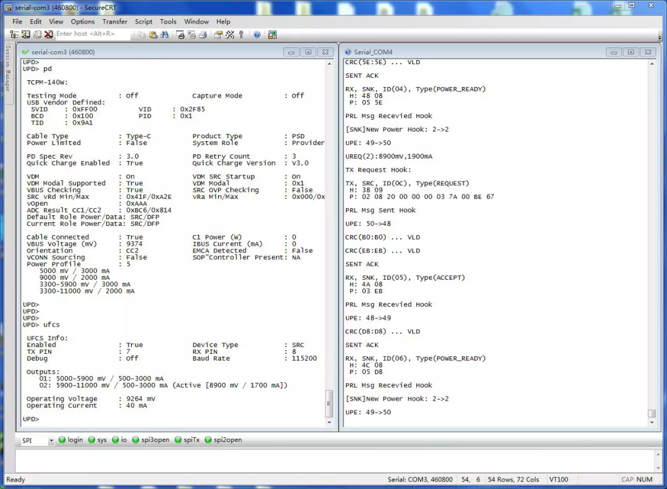Screen dimensions: 667x489
Task: Click scroll-down arrow in serial-com3 pane
Action: pyautogui.click(x=329, y=422)
